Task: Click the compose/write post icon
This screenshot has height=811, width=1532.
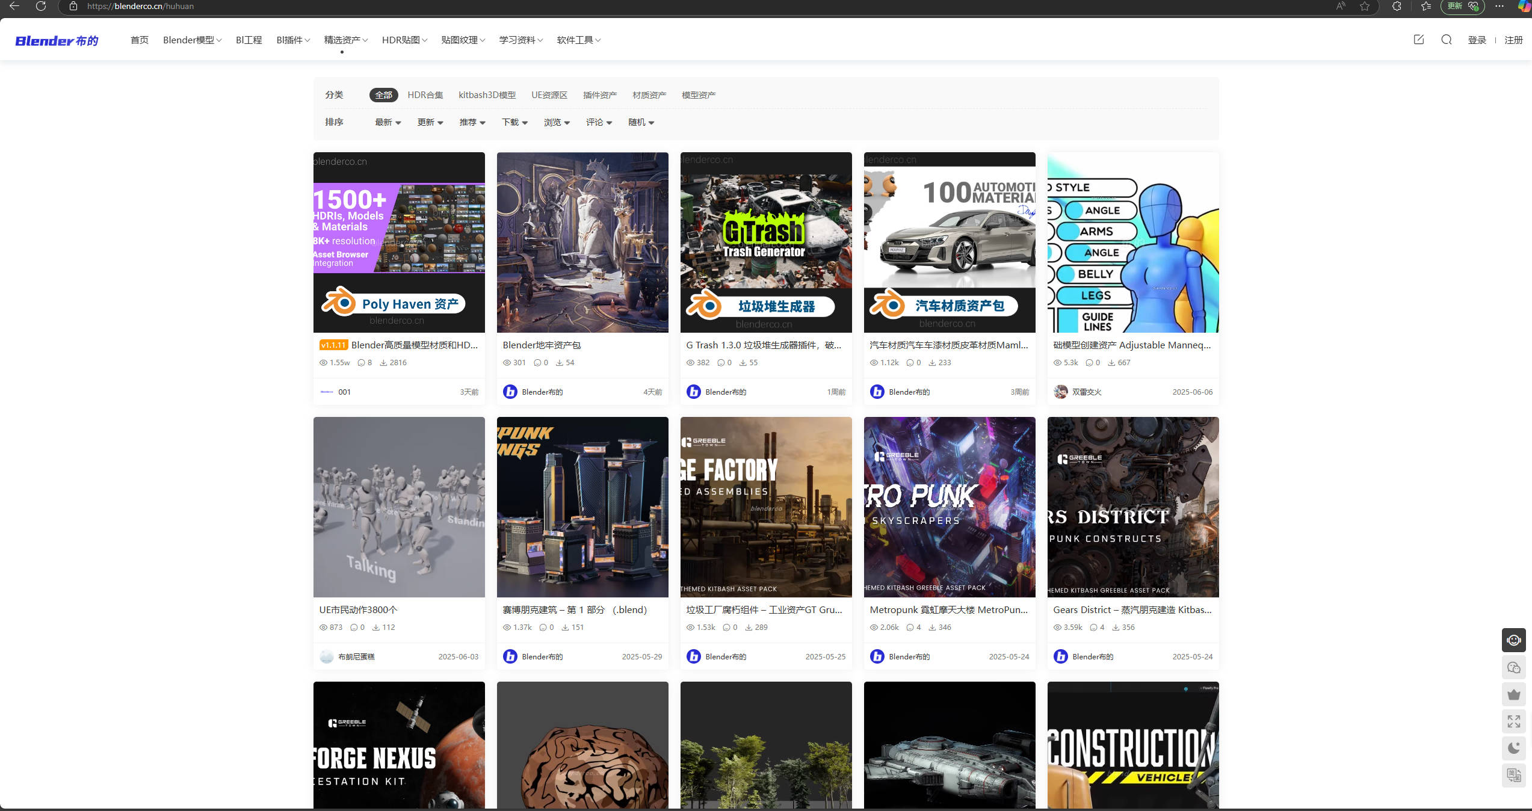Action: click(x=1418, y=40)
